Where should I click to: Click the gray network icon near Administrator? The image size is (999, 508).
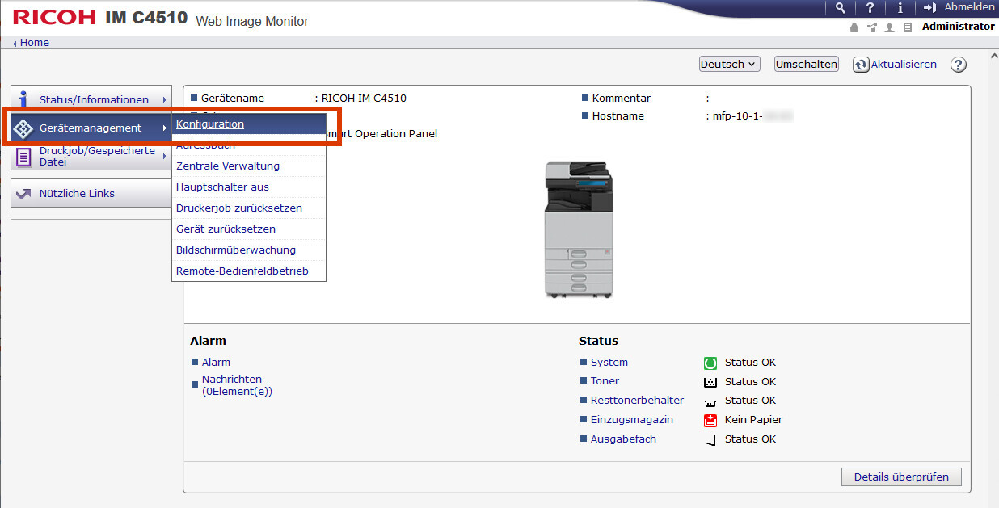click(871, 27)
